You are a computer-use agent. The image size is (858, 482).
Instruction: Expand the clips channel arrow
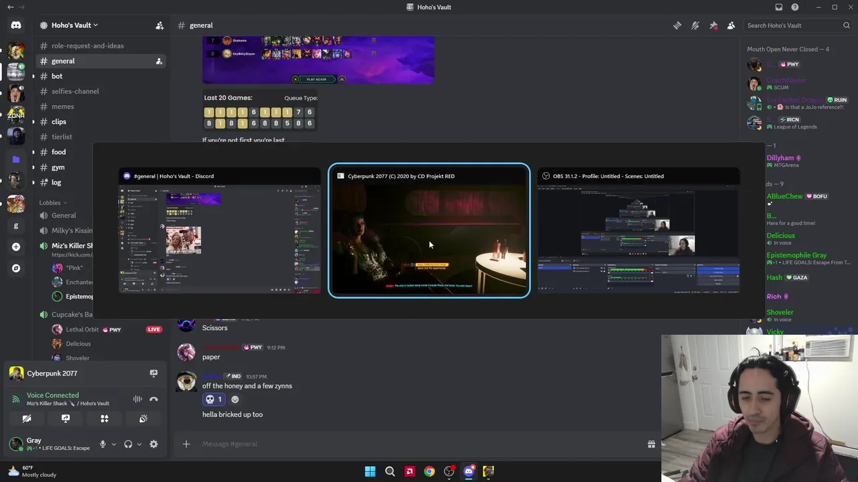(33, 122)
